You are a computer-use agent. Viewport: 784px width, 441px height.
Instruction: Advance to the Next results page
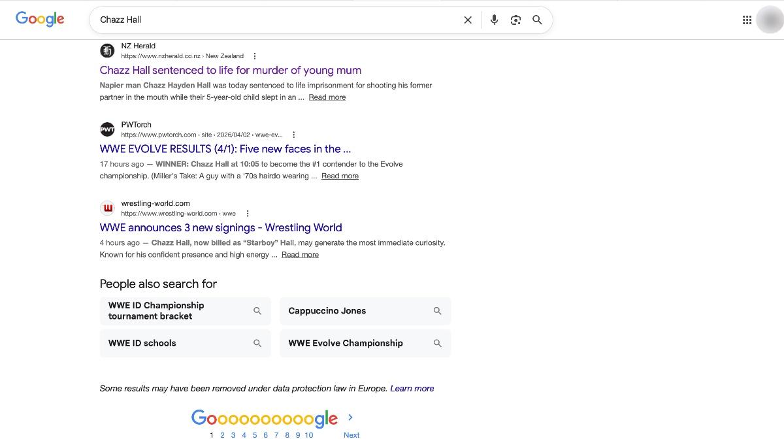[351, 434]
